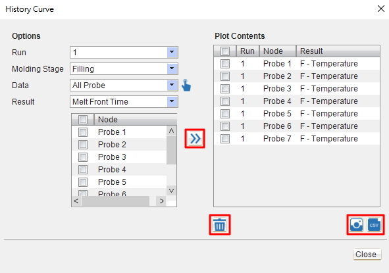Screen dimensions: 389x273
Task: Click the node list vertical scrollbar thumb
Action: [x=171, y=150]
